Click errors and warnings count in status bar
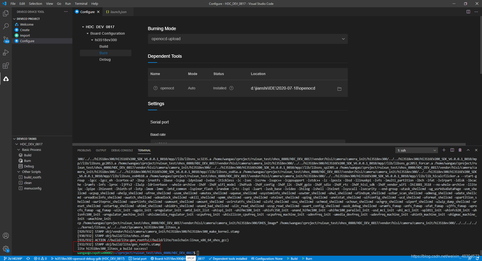 pyautogui.click(x=40, y=258)
